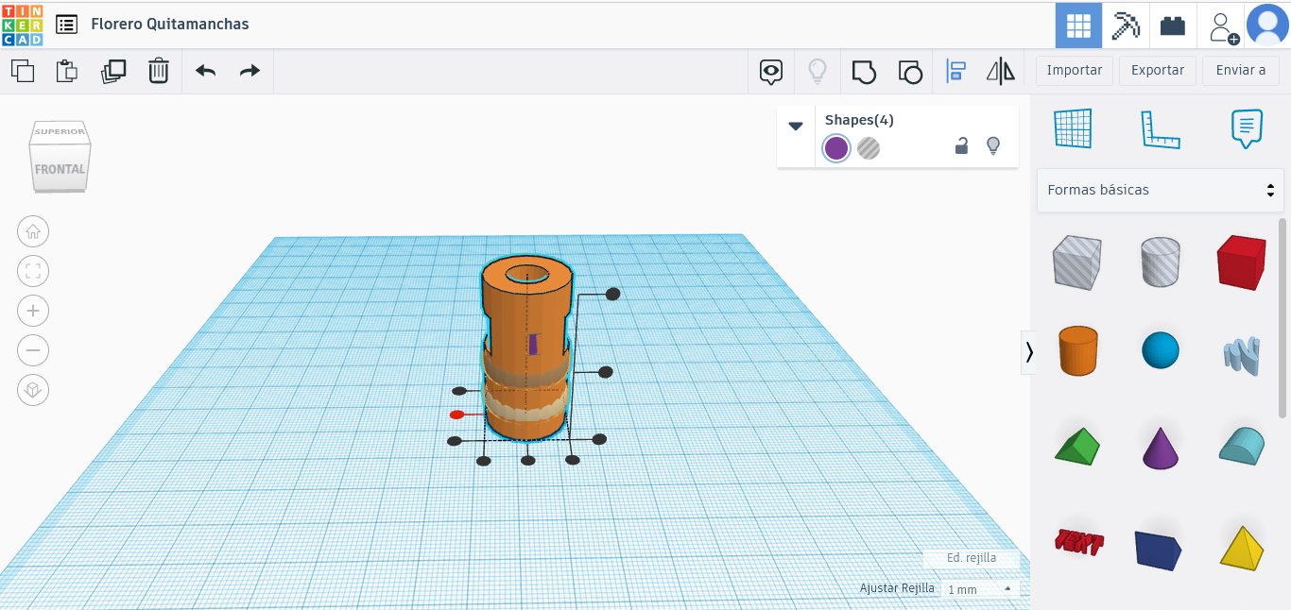This screenshot has width=1291, height=610.
Task: Click the Home view button
Action: pyautogui.click(x=33, y=231)
